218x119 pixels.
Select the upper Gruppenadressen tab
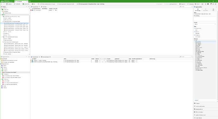pyautogui.click(x=35, y=7)
